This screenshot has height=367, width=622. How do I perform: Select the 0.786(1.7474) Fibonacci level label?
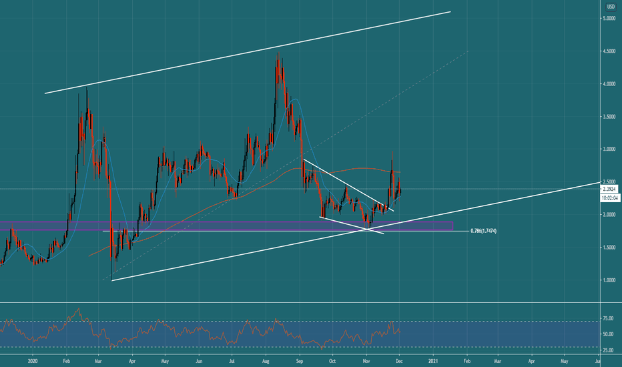[483, 231]
